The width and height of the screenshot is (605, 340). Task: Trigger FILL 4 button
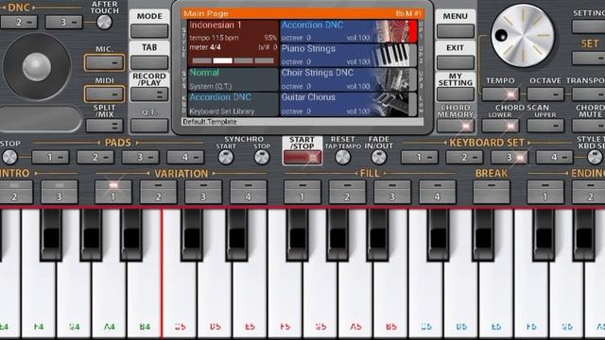(437, 192)
